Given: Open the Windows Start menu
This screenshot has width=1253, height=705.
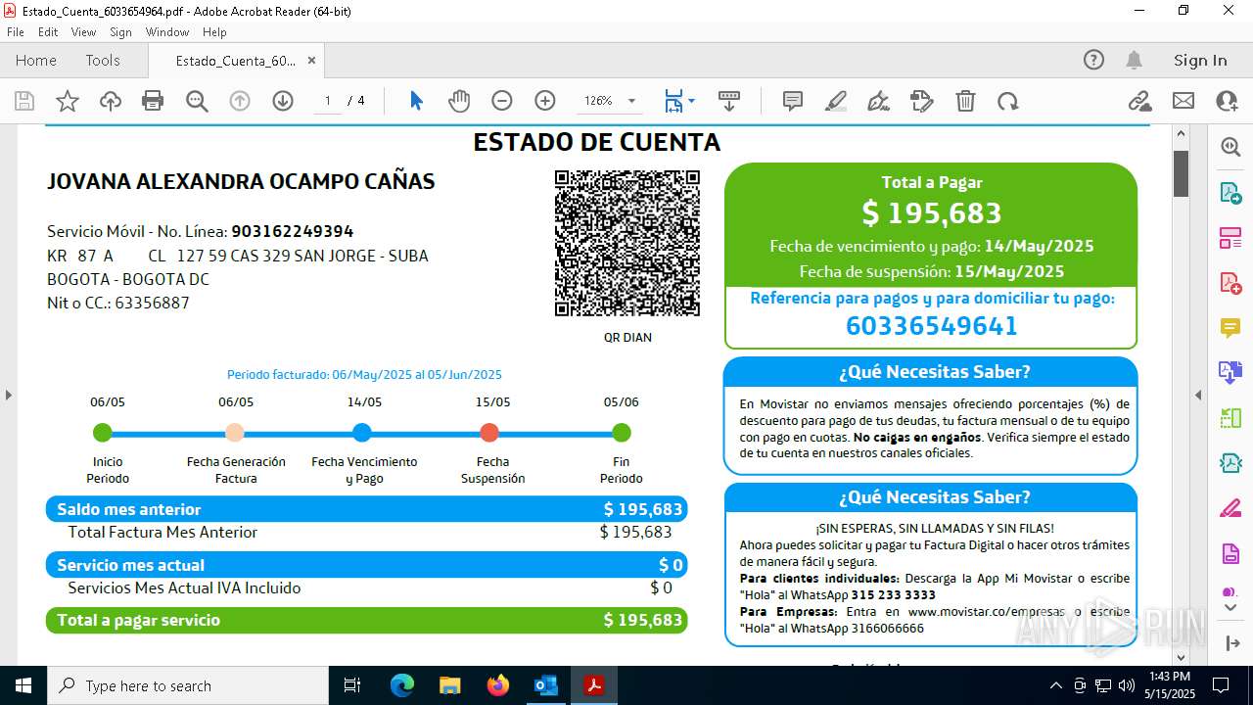Looking at the screenshot, I should tap(23, 685).
